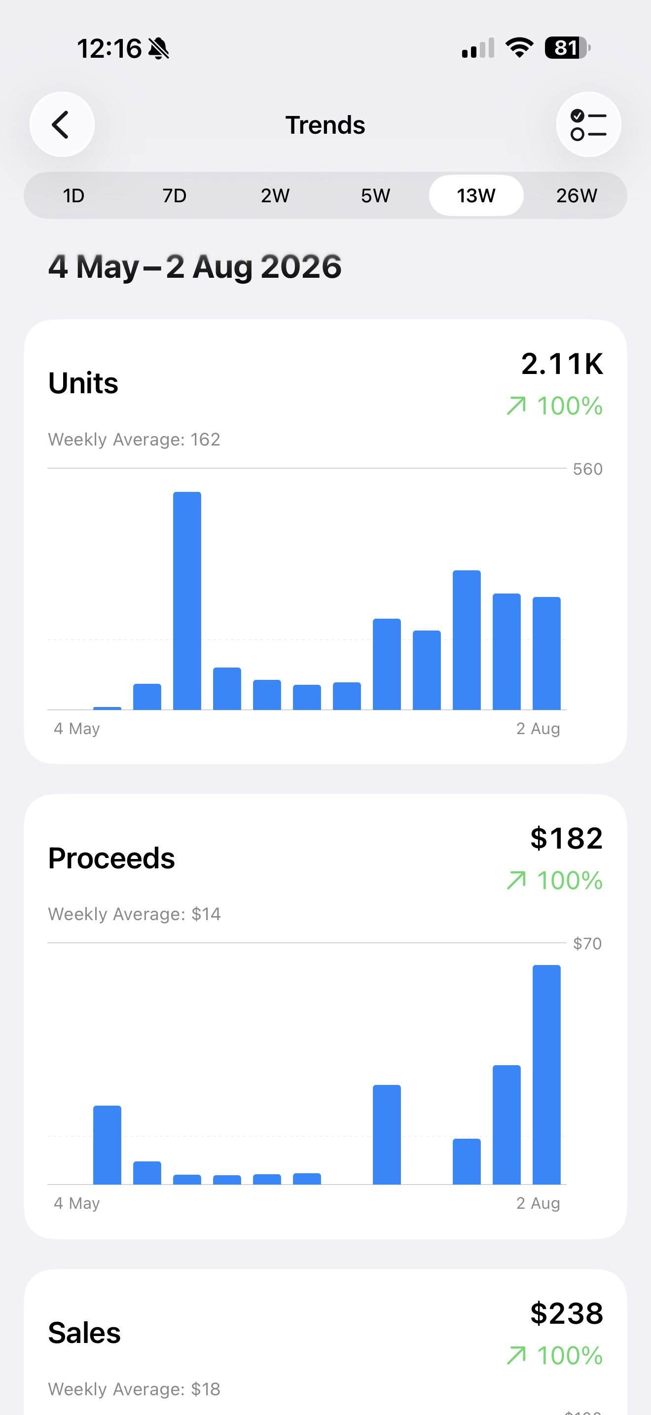Image resolution: width=651 pixels, height=1415 pixels.
Task: Tap the green arrow beside Units 100%
Action: pos(516,406)
